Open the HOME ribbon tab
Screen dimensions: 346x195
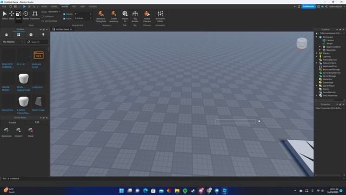(44, 6)
